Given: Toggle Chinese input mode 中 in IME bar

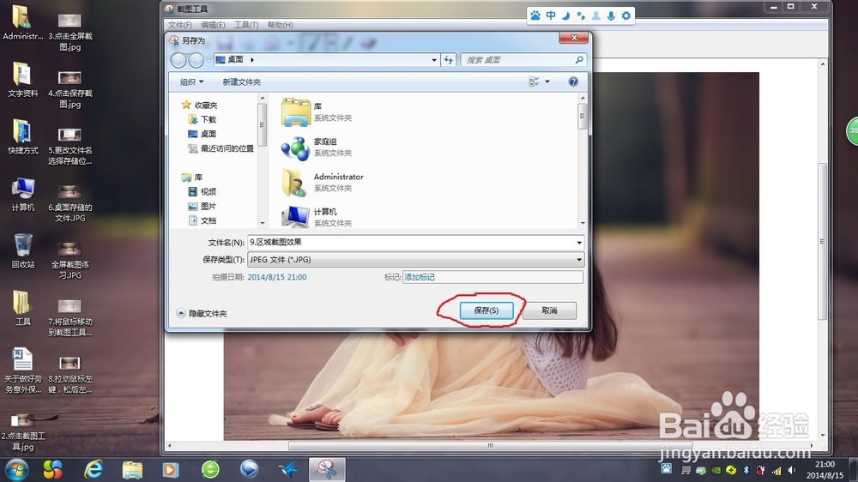Looking at the screenshot, I should pos(551,15).
